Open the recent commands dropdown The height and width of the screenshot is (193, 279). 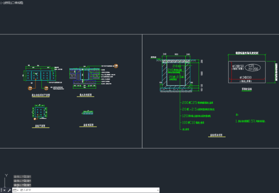click(x=16, y=190)
